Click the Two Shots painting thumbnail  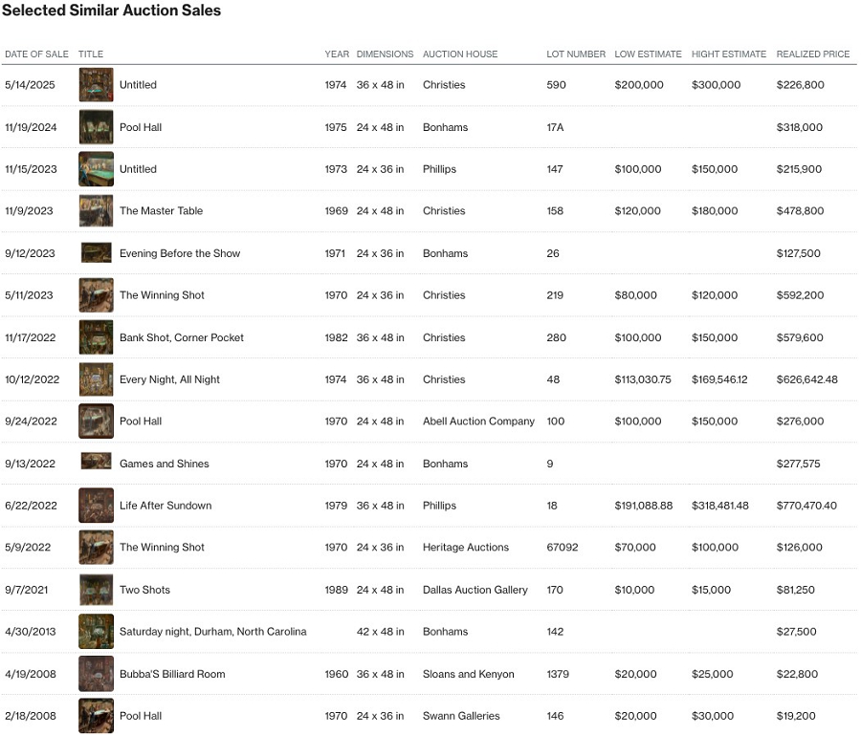tap(96, 590)
